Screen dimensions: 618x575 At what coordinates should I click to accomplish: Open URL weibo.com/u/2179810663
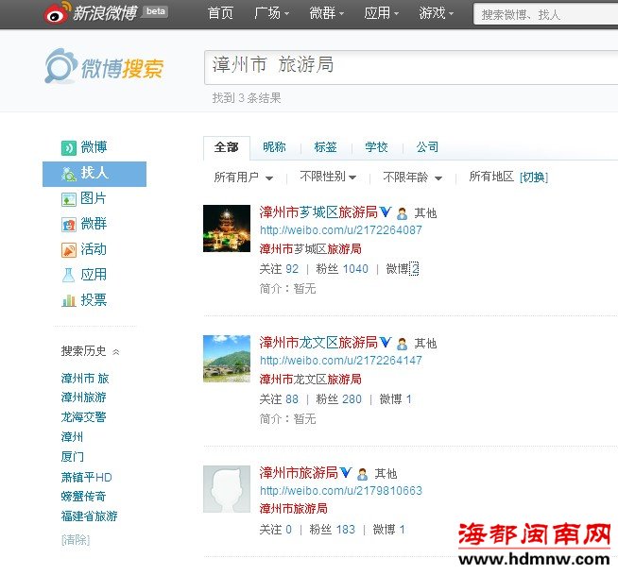point(341,491)
